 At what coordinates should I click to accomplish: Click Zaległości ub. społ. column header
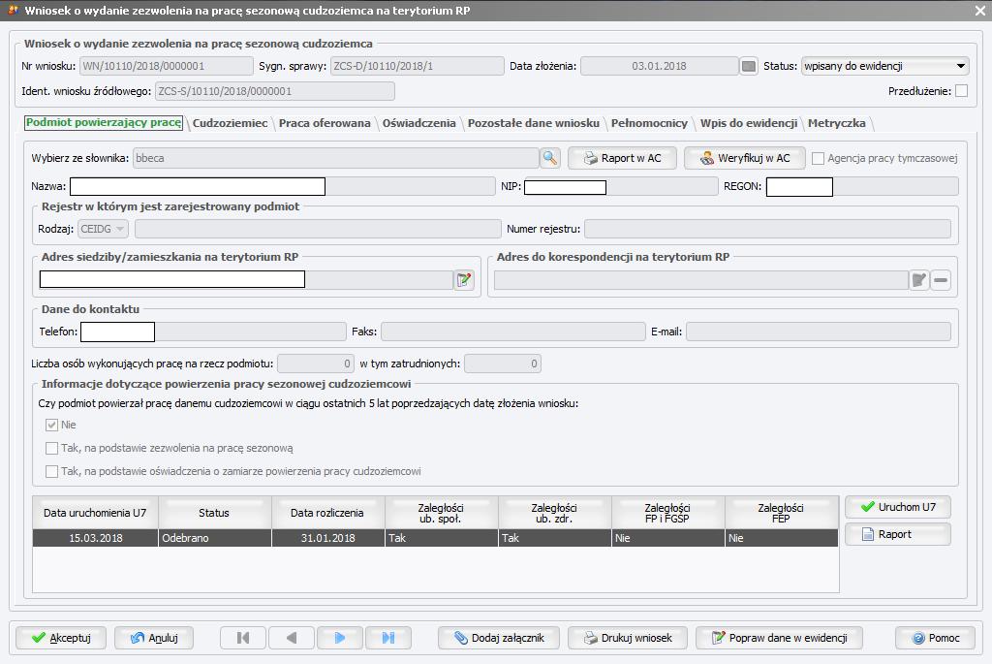click(x=441, y=513)
